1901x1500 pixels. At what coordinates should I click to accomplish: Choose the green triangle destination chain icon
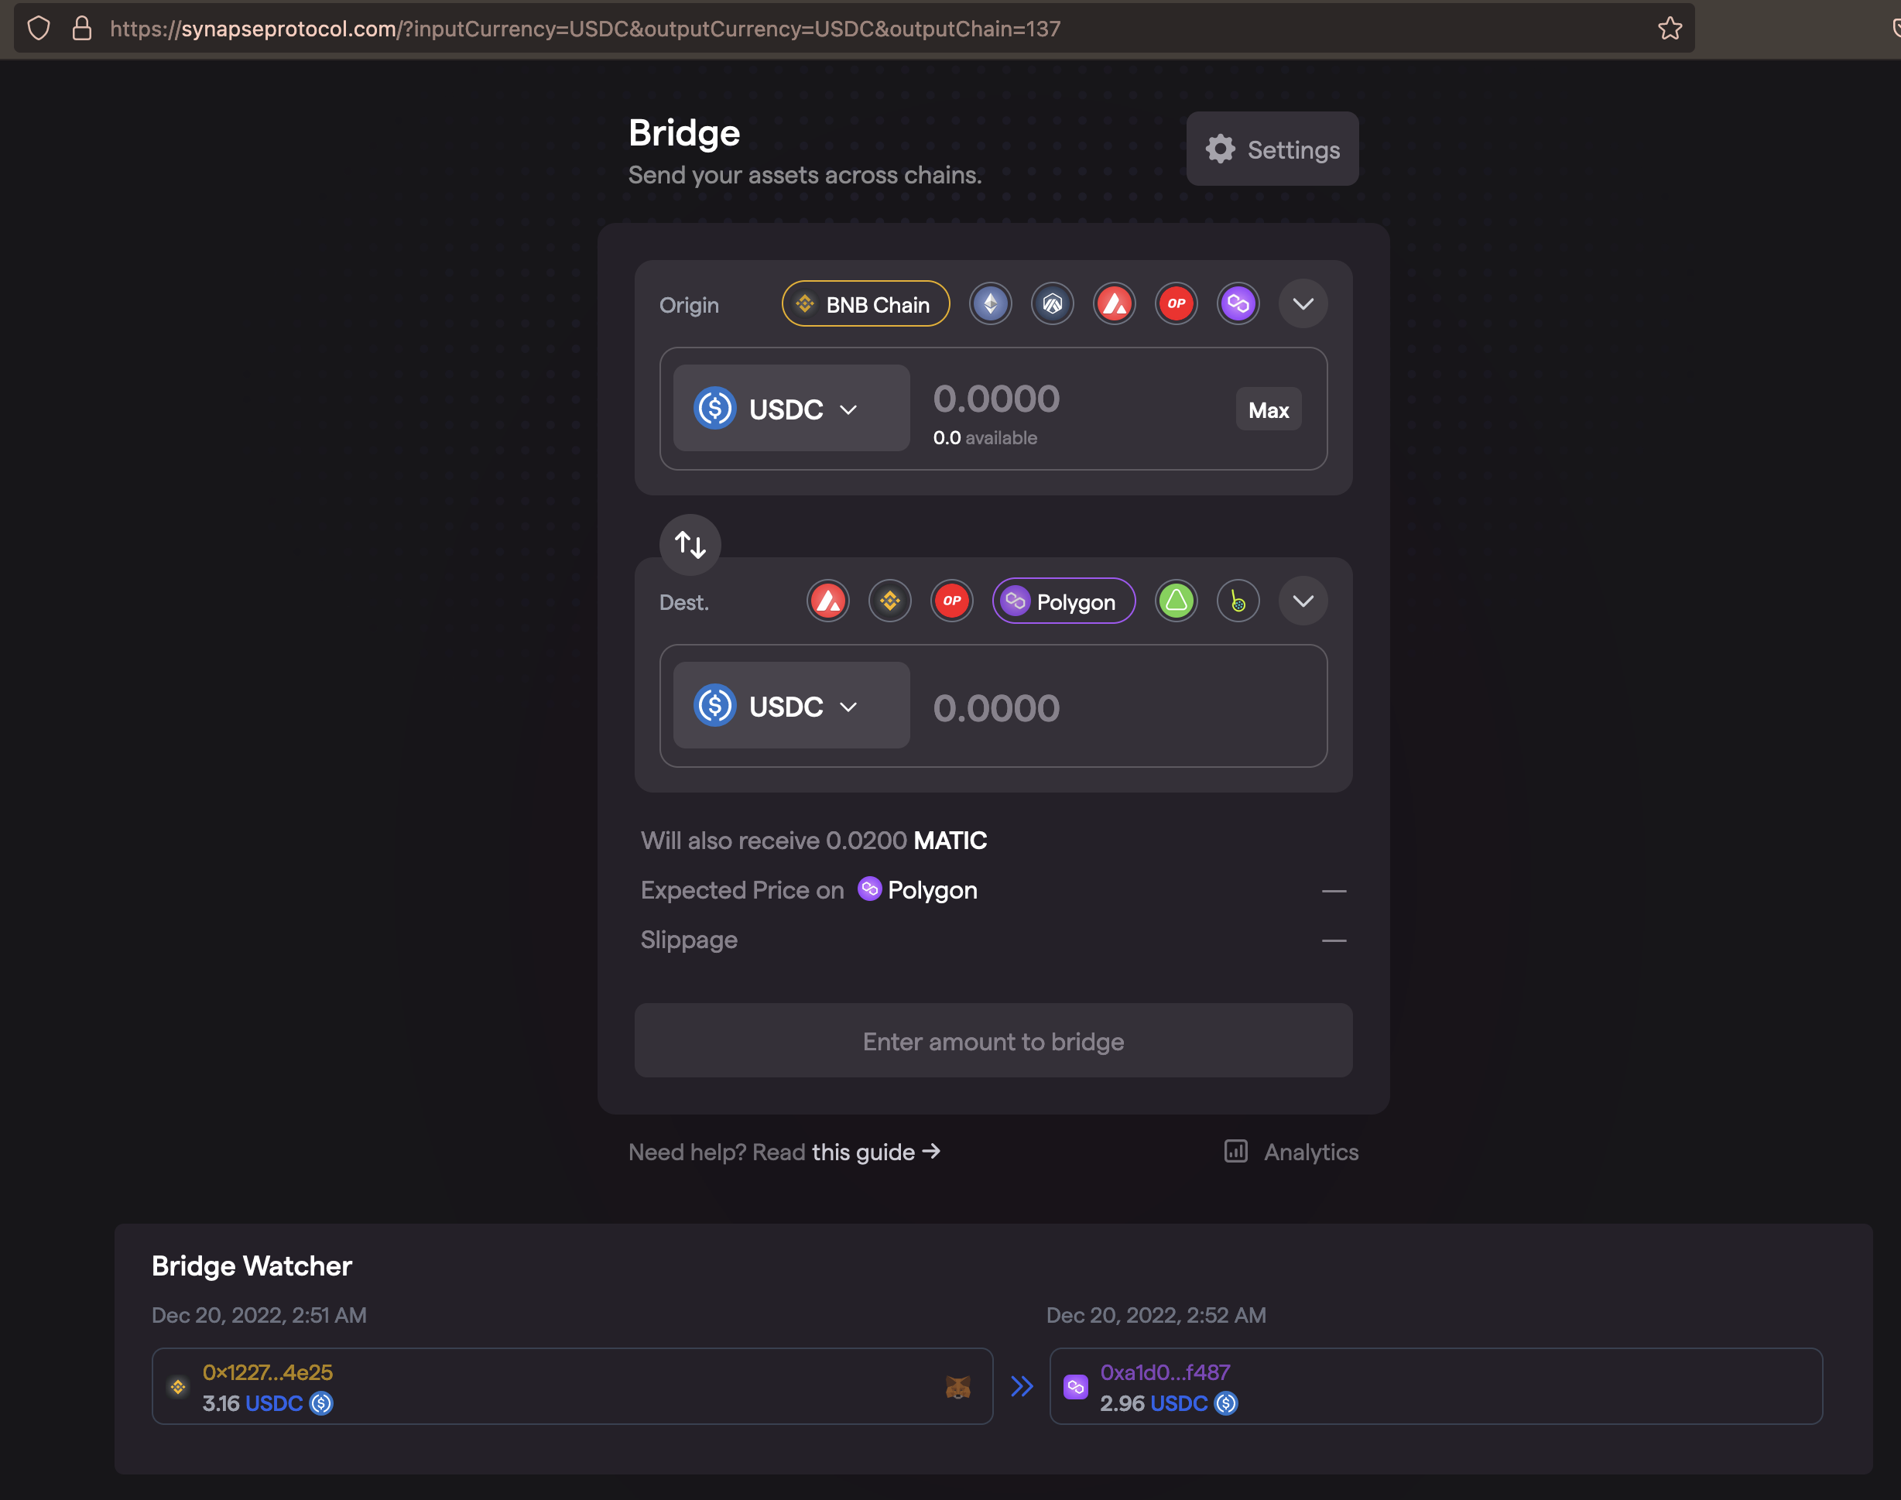tap(1176, 601)
